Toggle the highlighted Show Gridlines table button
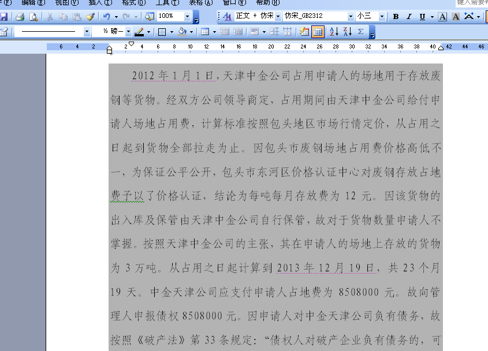This screenshot has width=488, height=351. pyautogui.click(x=318, y=32)
